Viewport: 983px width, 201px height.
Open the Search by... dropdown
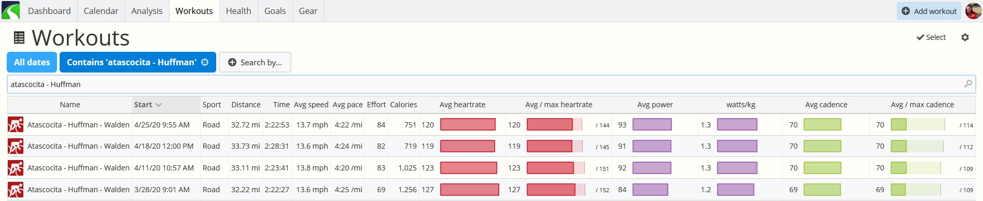coord(255,62)
